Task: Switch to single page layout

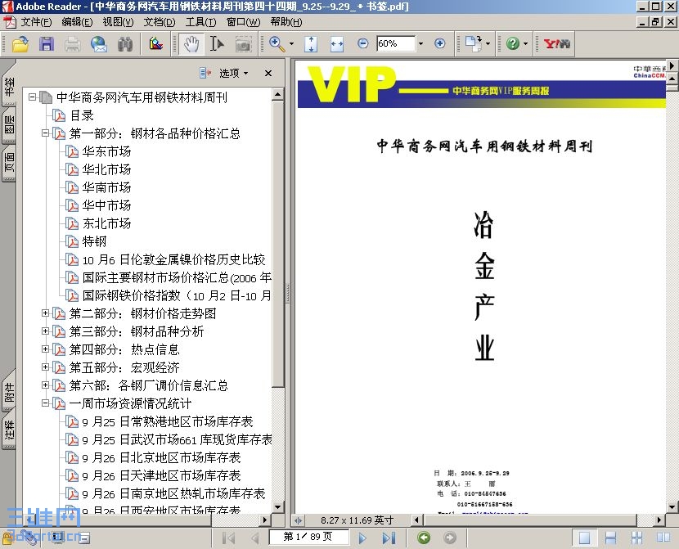Action: tap(584, 538)
